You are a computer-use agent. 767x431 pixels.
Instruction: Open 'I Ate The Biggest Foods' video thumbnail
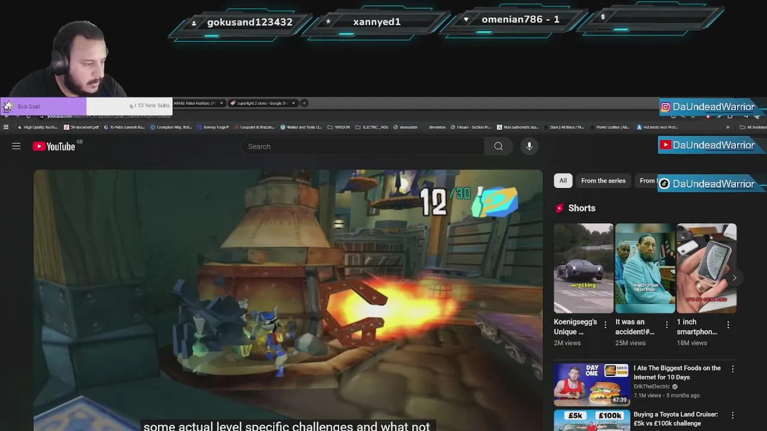pyautogui.click(x=591, y=385)
